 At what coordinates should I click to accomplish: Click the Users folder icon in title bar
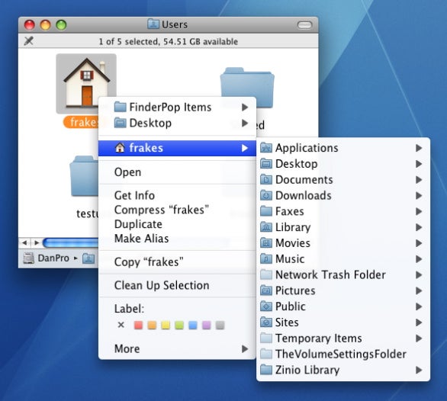tap(153, 24)
